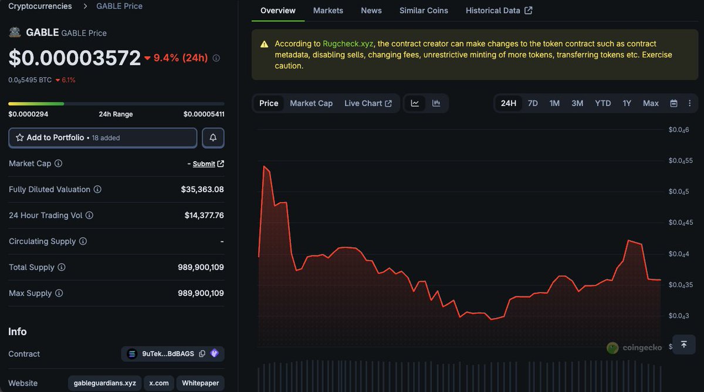Viewport: 704px width, 392px height.
Task: Select the 3M time range
Action: (x=577, y=103)
